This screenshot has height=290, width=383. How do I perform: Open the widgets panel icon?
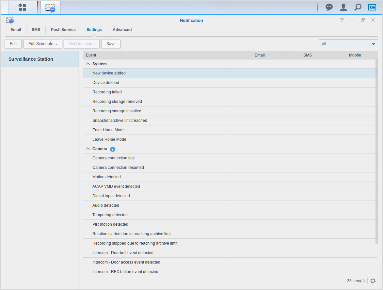pos(372,7)
